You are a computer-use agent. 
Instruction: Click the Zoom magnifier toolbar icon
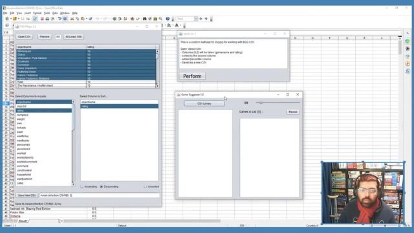(x=160, y=19)
